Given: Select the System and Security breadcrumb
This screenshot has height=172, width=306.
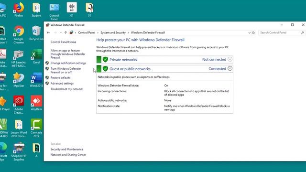Looking at the screenshot, I should pyautogui.click(x=113, y=32).
